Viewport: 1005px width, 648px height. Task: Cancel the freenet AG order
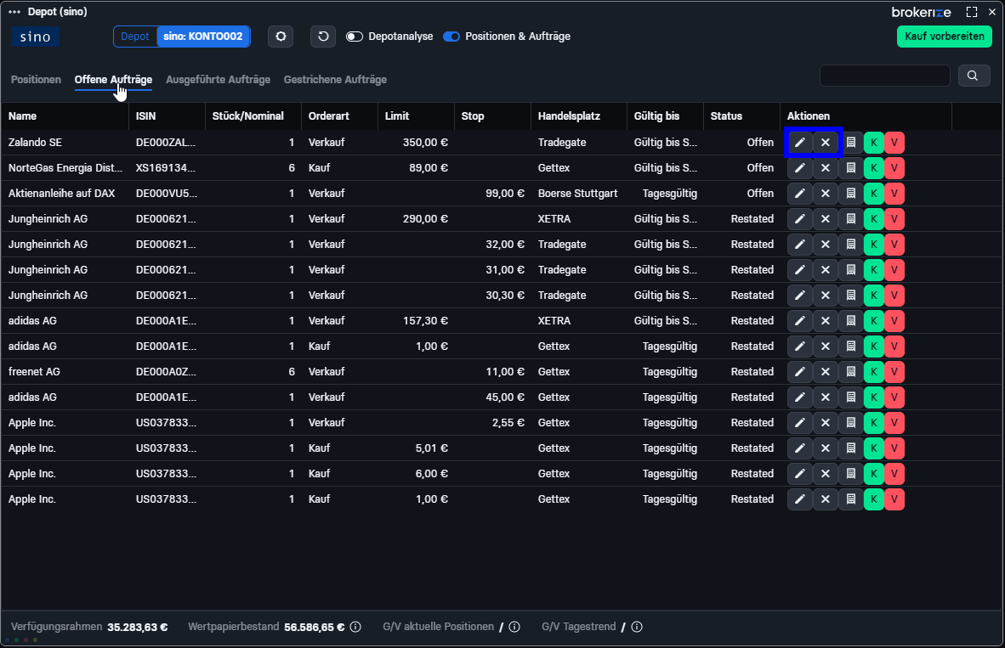click(826, 372)
